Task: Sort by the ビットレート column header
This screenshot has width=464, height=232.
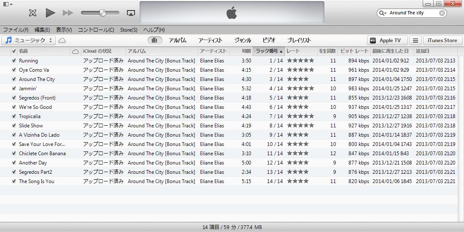Action: [354, 51]
